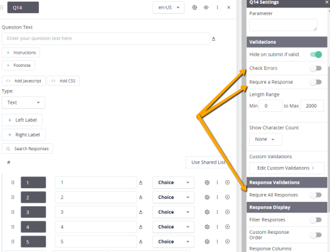Open settings gear for response 5
Viewport: 330px width, 252px height.
[207, 241]
